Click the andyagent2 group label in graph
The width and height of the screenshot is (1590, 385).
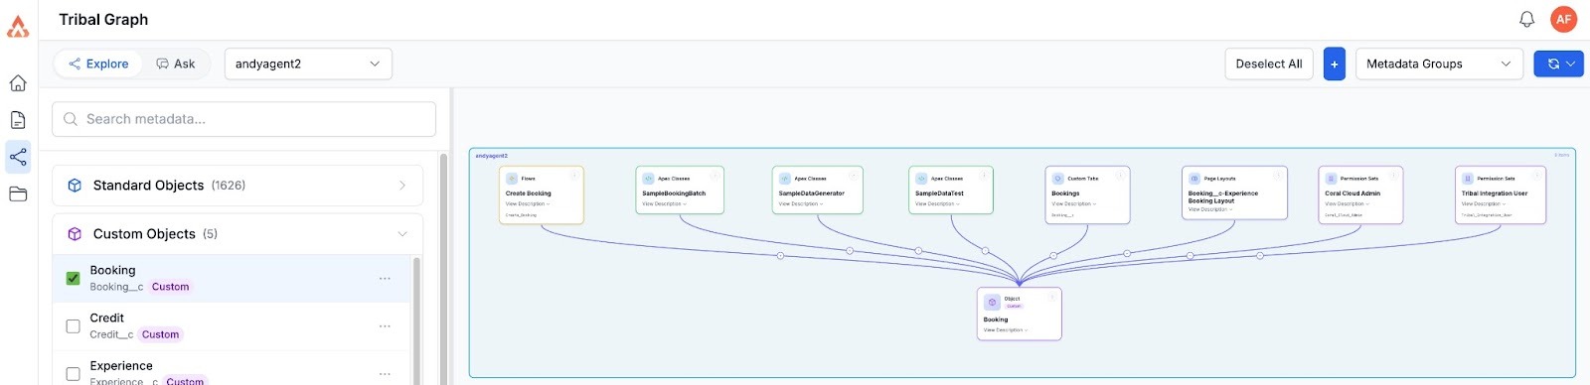(x=491, y=156)
